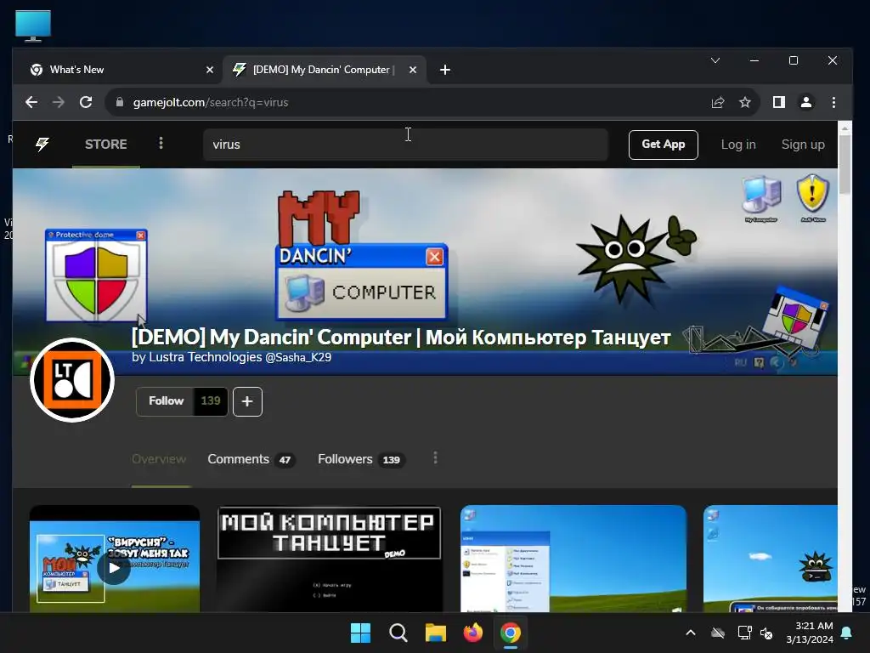Click the cloud sync tray icon
This screenshot has width=870, height=653.
click(718, 633)
